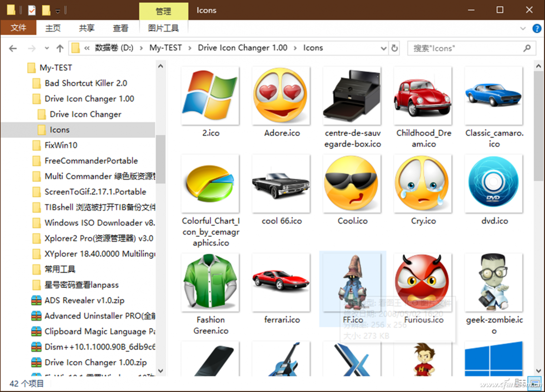Go up one folder level
This screenshot has width=545, height=392.
point(59,48)
